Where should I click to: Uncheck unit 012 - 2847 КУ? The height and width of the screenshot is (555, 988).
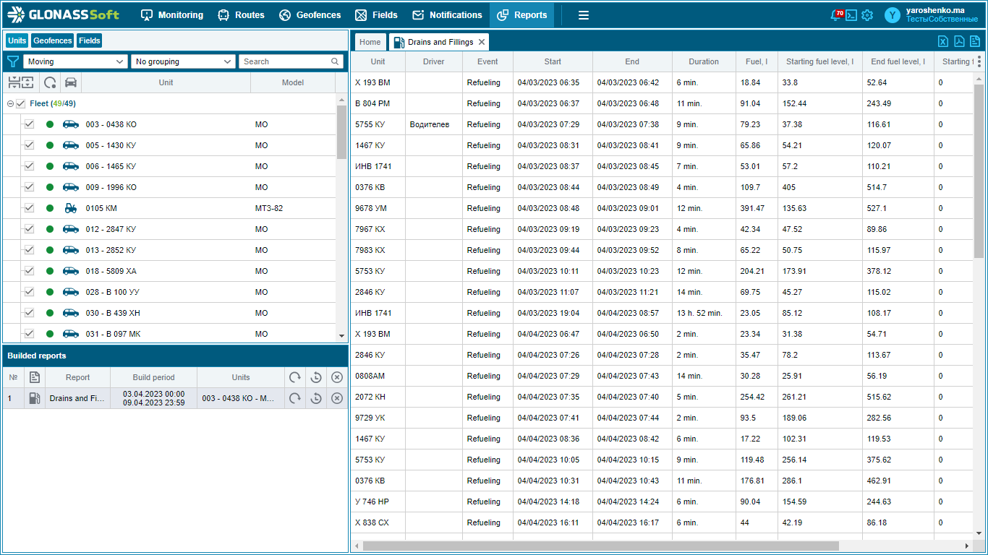coord(29,229)
